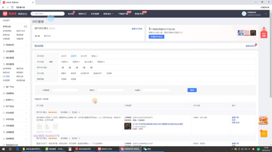Click the 品牌管理 sidebar icon
Screen dimensions: 272x152
pos(4,139)
